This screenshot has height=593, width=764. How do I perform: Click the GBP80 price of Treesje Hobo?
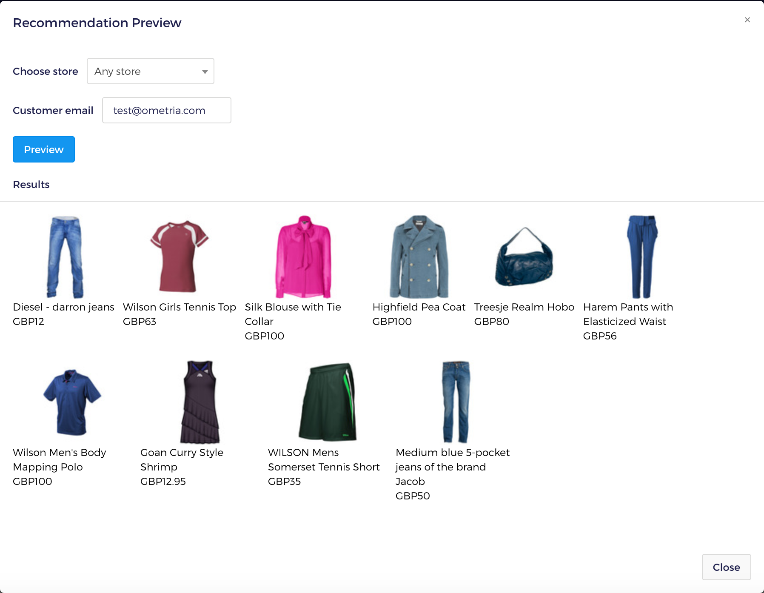coord(492,322)
